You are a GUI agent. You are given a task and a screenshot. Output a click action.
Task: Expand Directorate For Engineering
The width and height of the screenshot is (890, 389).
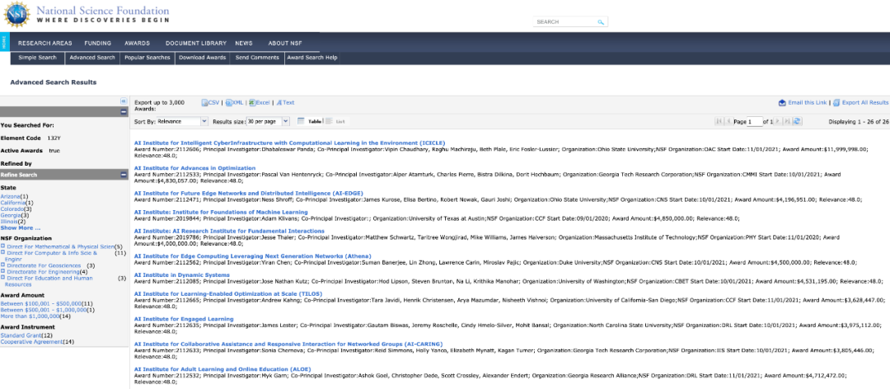[x=2, y=272]
